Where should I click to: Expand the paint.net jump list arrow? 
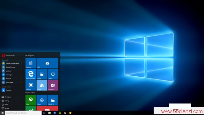click(x=22, y=71)
